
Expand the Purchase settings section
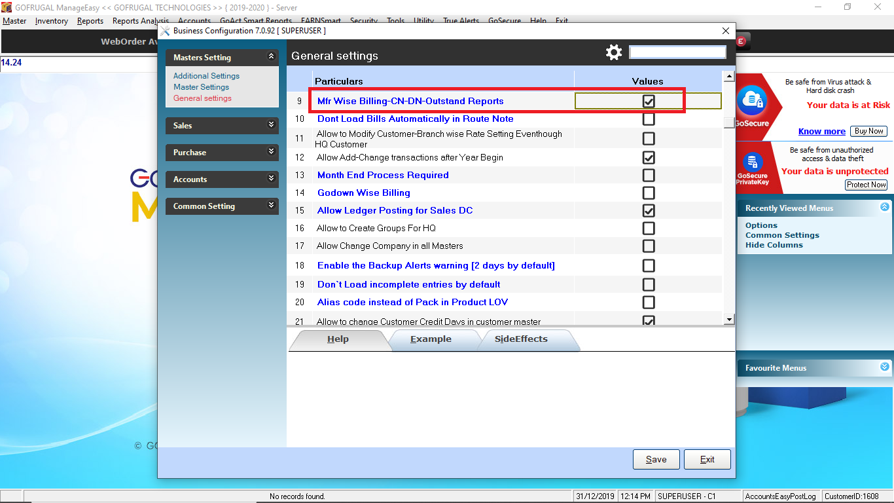pyautogui.click(x=272, y=151)
